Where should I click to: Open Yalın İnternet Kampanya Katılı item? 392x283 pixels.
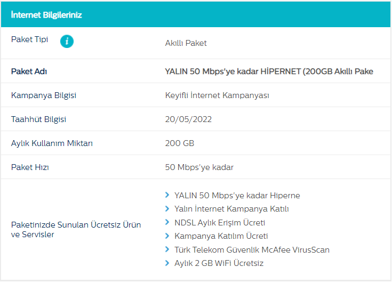click(x=231, y=209)
